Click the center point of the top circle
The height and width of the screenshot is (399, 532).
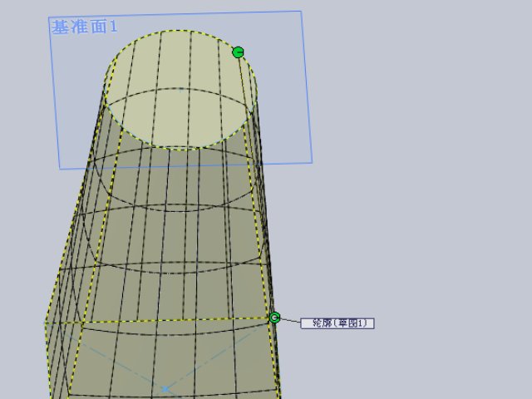180,89
